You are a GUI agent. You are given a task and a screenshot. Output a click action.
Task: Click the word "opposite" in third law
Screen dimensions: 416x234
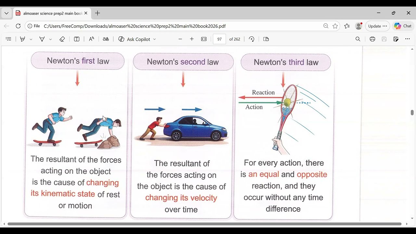(312, 175)
